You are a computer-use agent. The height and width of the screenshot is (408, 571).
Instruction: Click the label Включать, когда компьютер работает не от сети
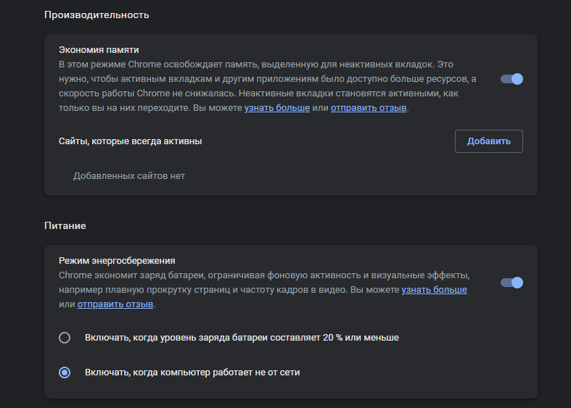[x=192, y=372]
